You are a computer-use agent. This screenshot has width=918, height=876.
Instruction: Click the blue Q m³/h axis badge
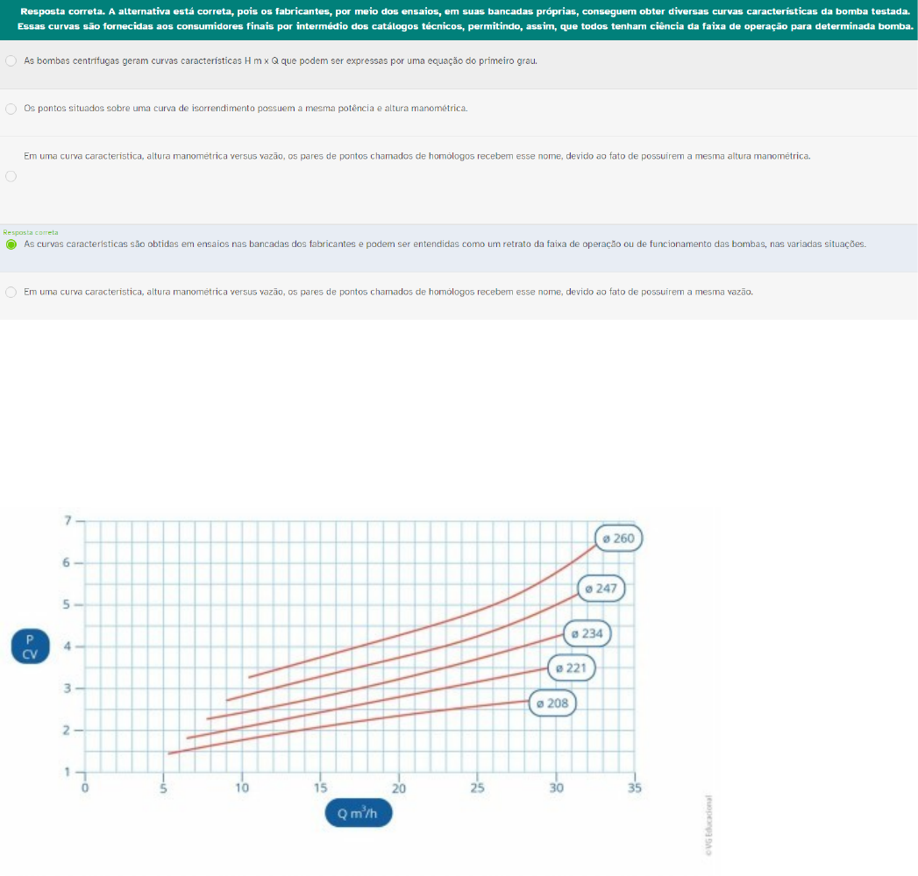(359, 814)
